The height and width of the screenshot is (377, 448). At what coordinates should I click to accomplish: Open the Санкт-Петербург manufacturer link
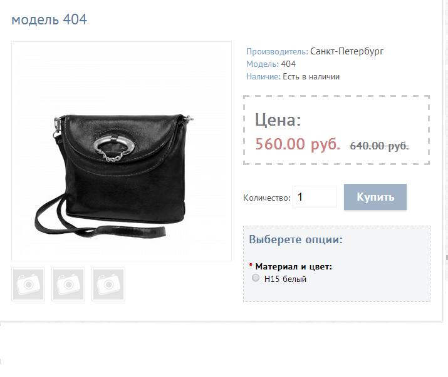(346, 51)
